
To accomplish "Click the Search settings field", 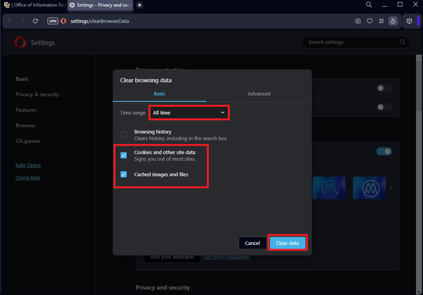I will coord(352,42).
